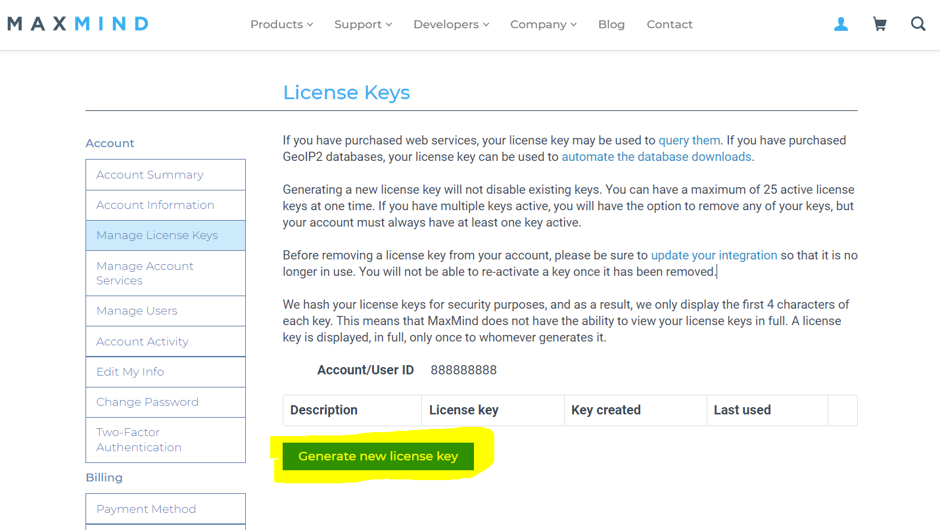The height and width of the screenshot is (530, 940).
Task: Go to MaxMind homepage via logo
Action: [x=78, y=24]
